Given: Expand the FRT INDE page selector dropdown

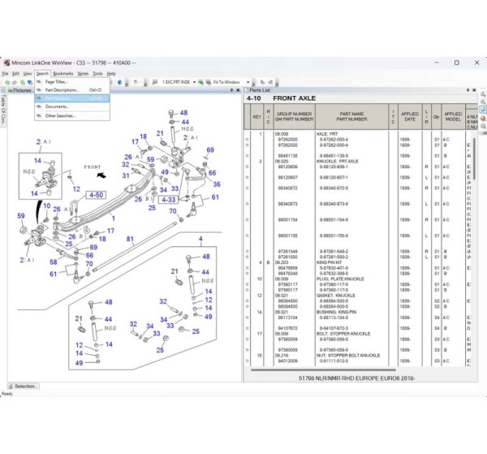Looking at the screenshot, I should pos(196,82).
